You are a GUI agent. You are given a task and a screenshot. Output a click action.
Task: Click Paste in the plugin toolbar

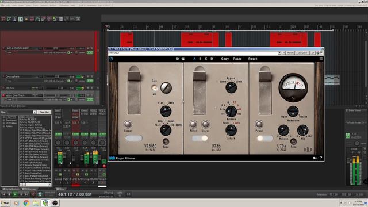[237, 59]
